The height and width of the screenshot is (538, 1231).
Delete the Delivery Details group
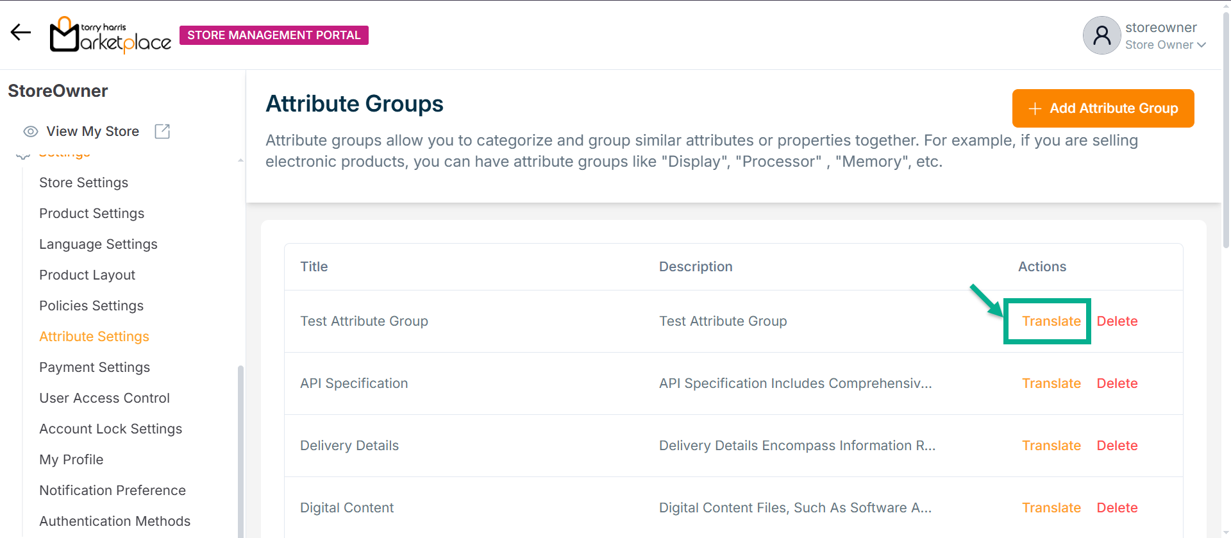[1117, 446]
